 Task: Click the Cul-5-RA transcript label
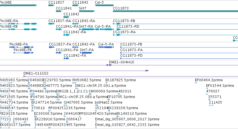[x=103, y=26]
